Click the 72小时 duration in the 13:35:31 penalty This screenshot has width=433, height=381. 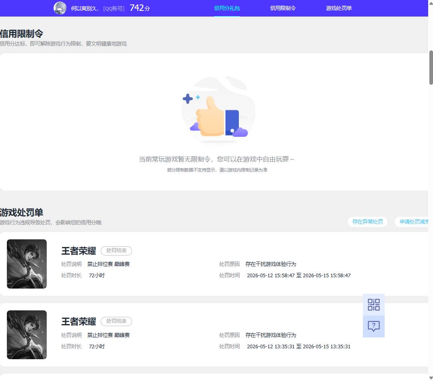(97, 346)
